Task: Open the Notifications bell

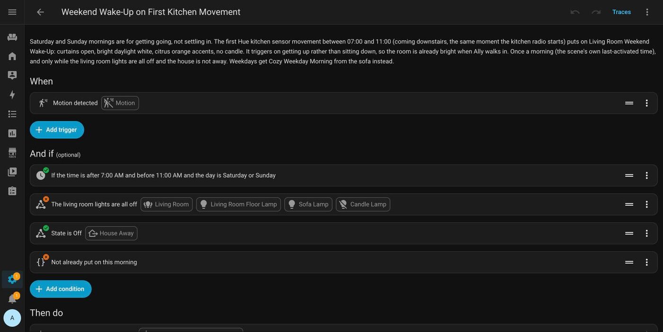Action: [12, 299]
